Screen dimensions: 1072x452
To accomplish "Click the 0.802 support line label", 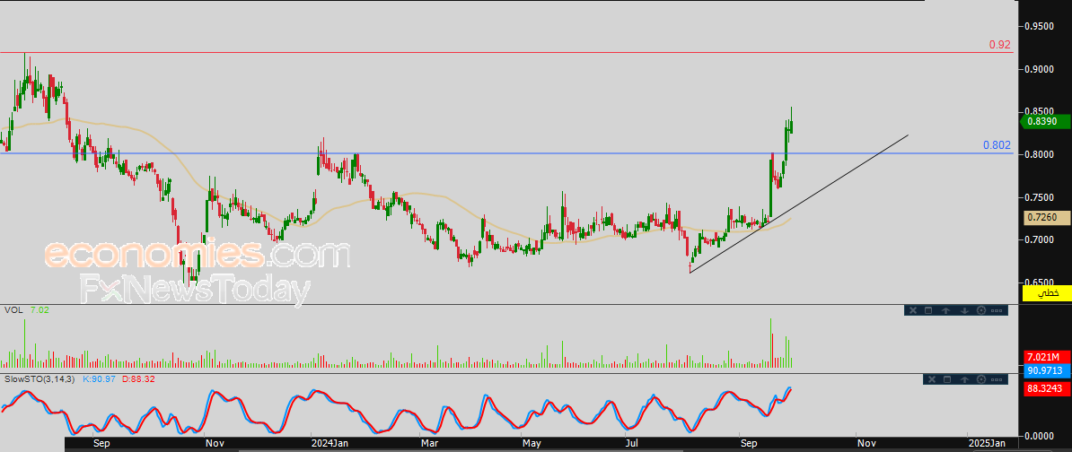I will pos(997,145).
